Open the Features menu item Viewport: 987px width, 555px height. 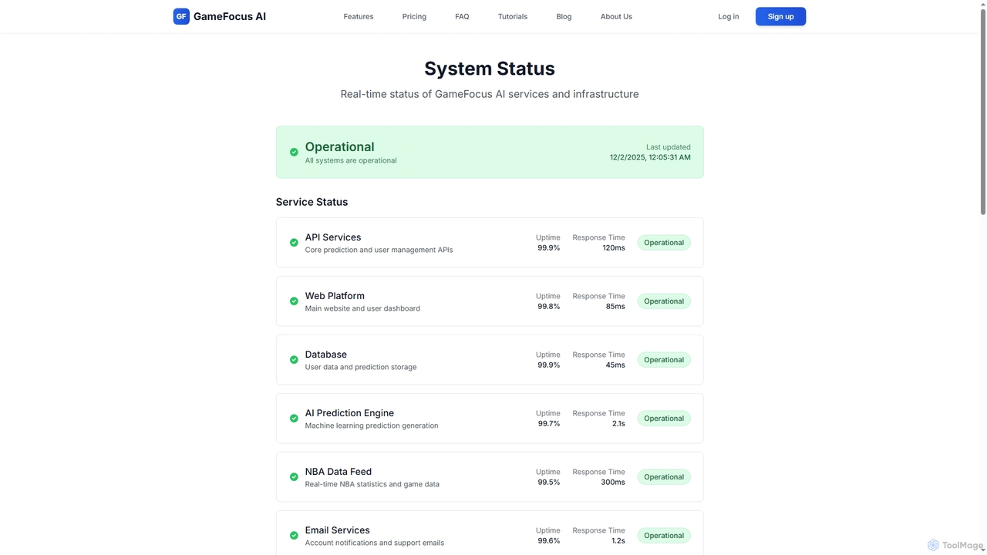tap(359, 16)
